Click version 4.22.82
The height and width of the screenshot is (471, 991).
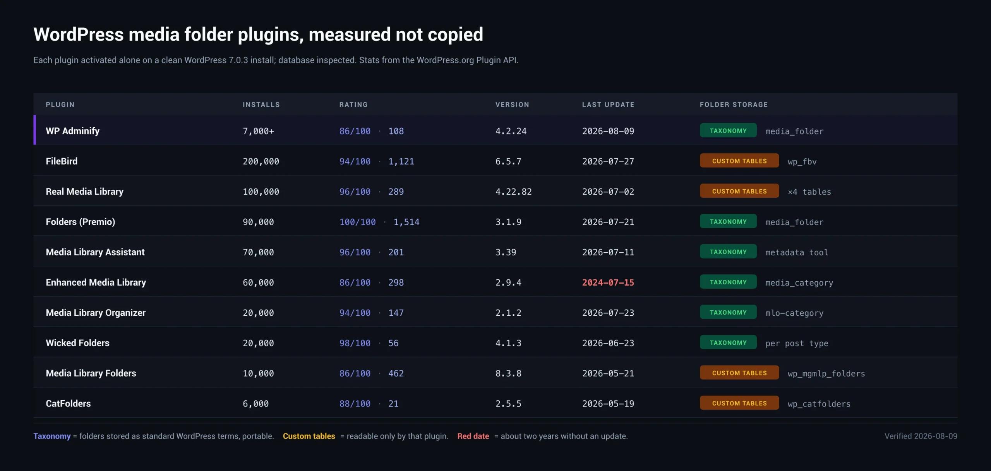click(514, 192)
